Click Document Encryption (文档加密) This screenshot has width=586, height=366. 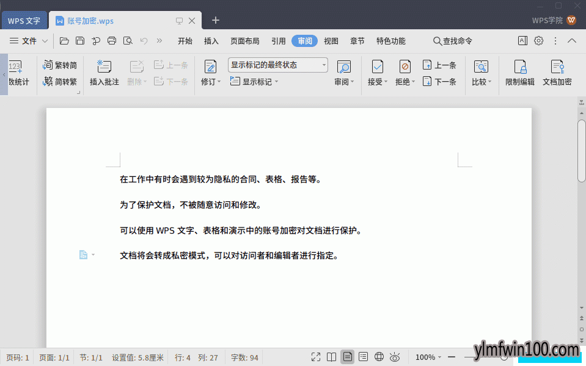[x=557, y=73]
